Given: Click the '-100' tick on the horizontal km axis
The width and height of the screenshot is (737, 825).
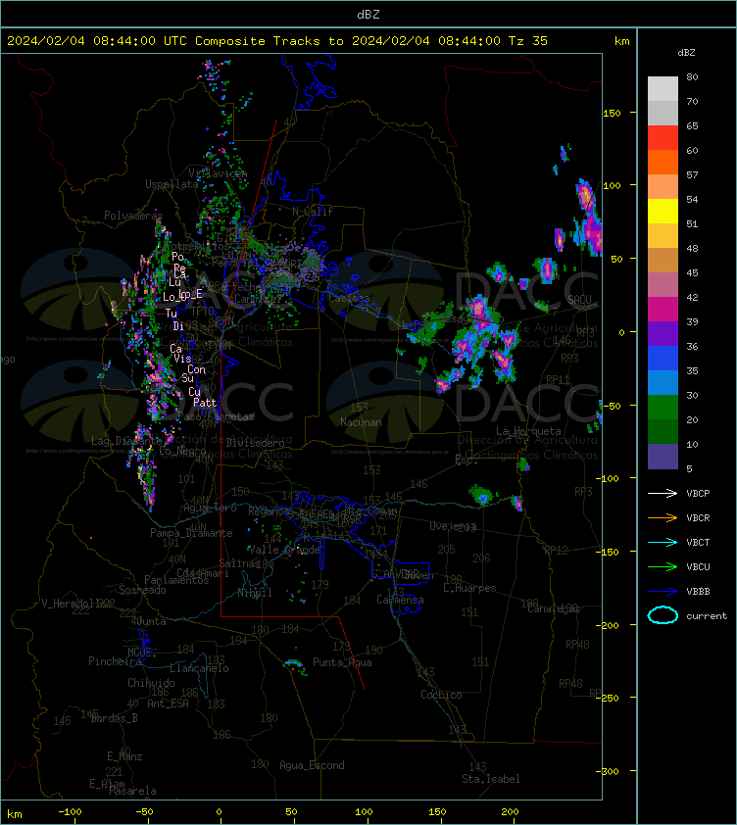Looking at the screenshot, I should pyautogui.click(x=70, y=812).
